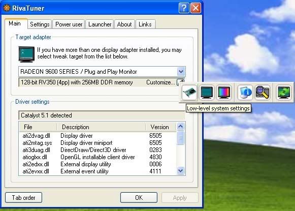Click the Customize... label
Screen dimensions: 295x211
point(160,82)
